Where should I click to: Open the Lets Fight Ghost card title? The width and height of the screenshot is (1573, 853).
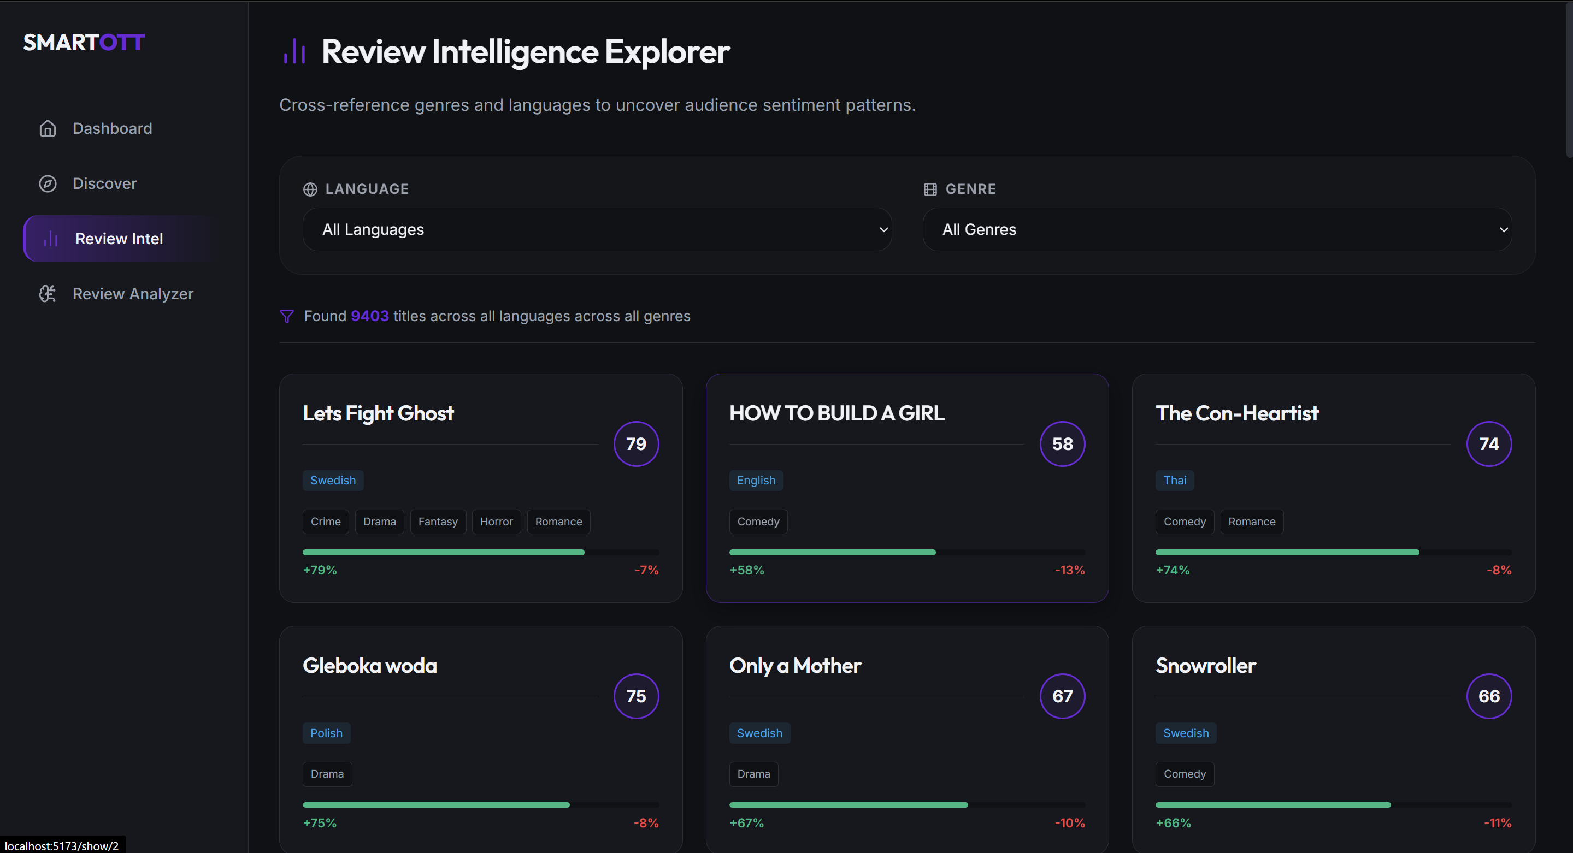coord(378,413)
